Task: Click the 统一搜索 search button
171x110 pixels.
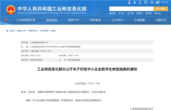Action: click(161, 9)
